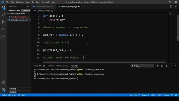Click unsaved dot on Lambda_example.py tab
Screen dimensions: 179x101
point(79,7)
